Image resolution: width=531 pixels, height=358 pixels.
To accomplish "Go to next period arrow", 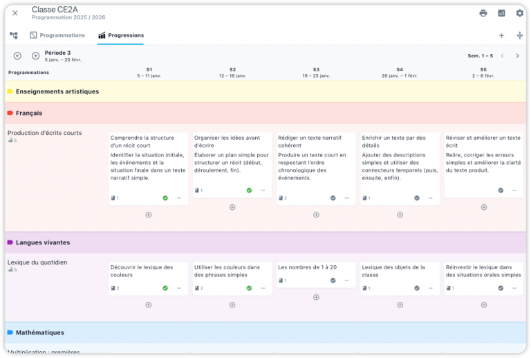I will 35,56.
